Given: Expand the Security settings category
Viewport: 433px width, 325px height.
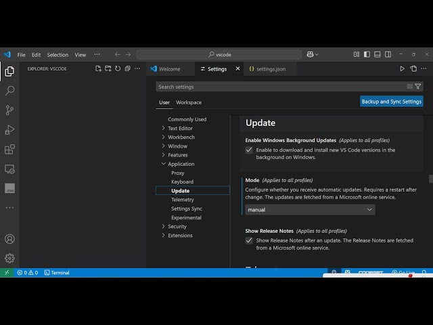Looking at the screenshot, I should click(163, 226).
